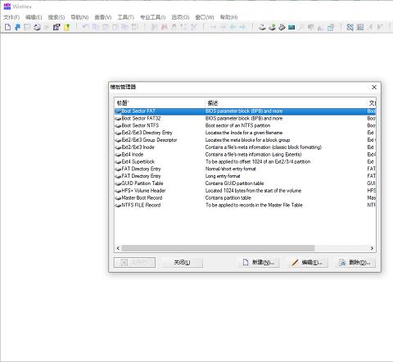This screenshot has width=393, height=362.
Task: Select row described 'Long entry format'
Action: pos(245,176)
